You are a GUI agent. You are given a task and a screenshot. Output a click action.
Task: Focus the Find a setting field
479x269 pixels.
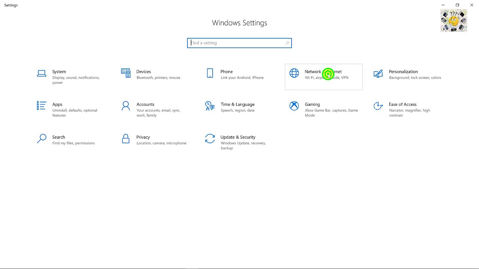click(239, 43)
